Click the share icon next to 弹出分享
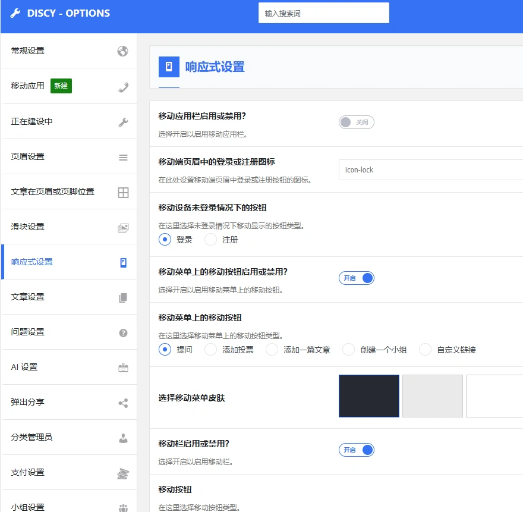The image size is (523, 512). tap(123, 402)
